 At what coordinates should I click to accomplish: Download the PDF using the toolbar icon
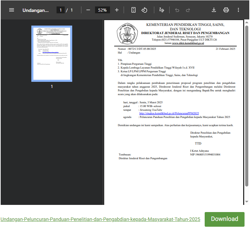click(x=214, y=10)
